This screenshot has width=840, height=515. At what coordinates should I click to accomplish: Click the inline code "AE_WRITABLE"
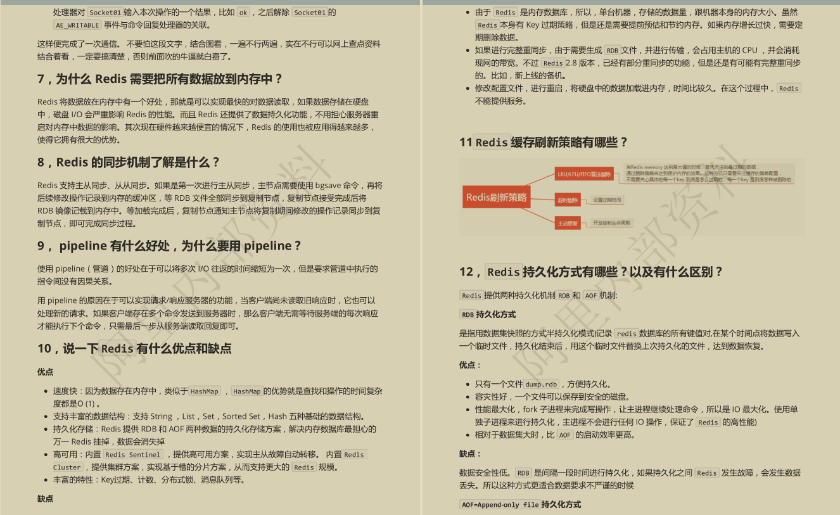(77, 25)
